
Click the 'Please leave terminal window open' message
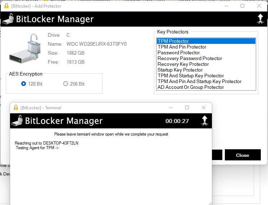(x=111, y=134)
